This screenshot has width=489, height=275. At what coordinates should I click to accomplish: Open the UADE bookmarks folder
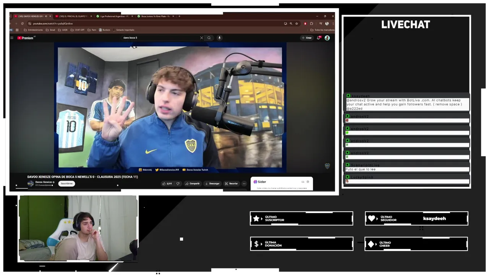click(x=63, y=30)
